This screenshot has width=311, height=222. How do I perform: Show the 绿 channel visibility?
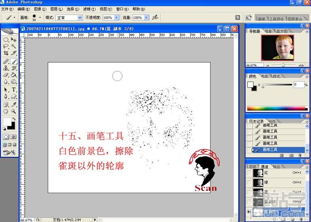coord(249,183)
